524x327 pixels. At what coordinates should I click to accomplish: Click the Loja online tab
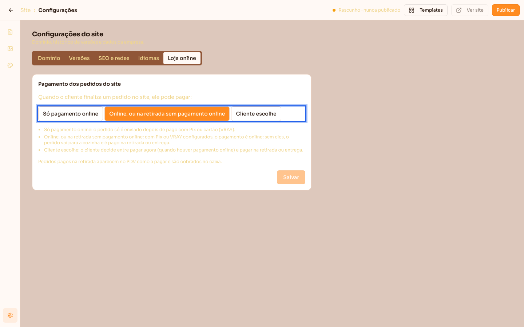182,58
